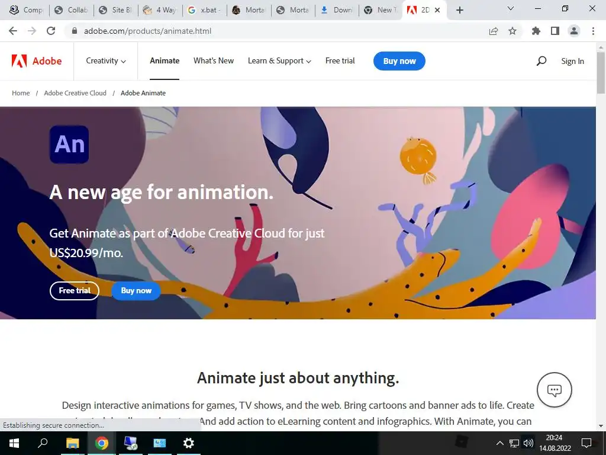Click the 'Adobe Animate' breadcrumb text
This screenshot has height=455, width=606.
click(143, 93)
